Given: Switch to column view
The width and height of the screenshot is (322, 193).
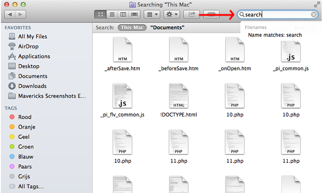Looking at the screenshot, I should point(123,15).
